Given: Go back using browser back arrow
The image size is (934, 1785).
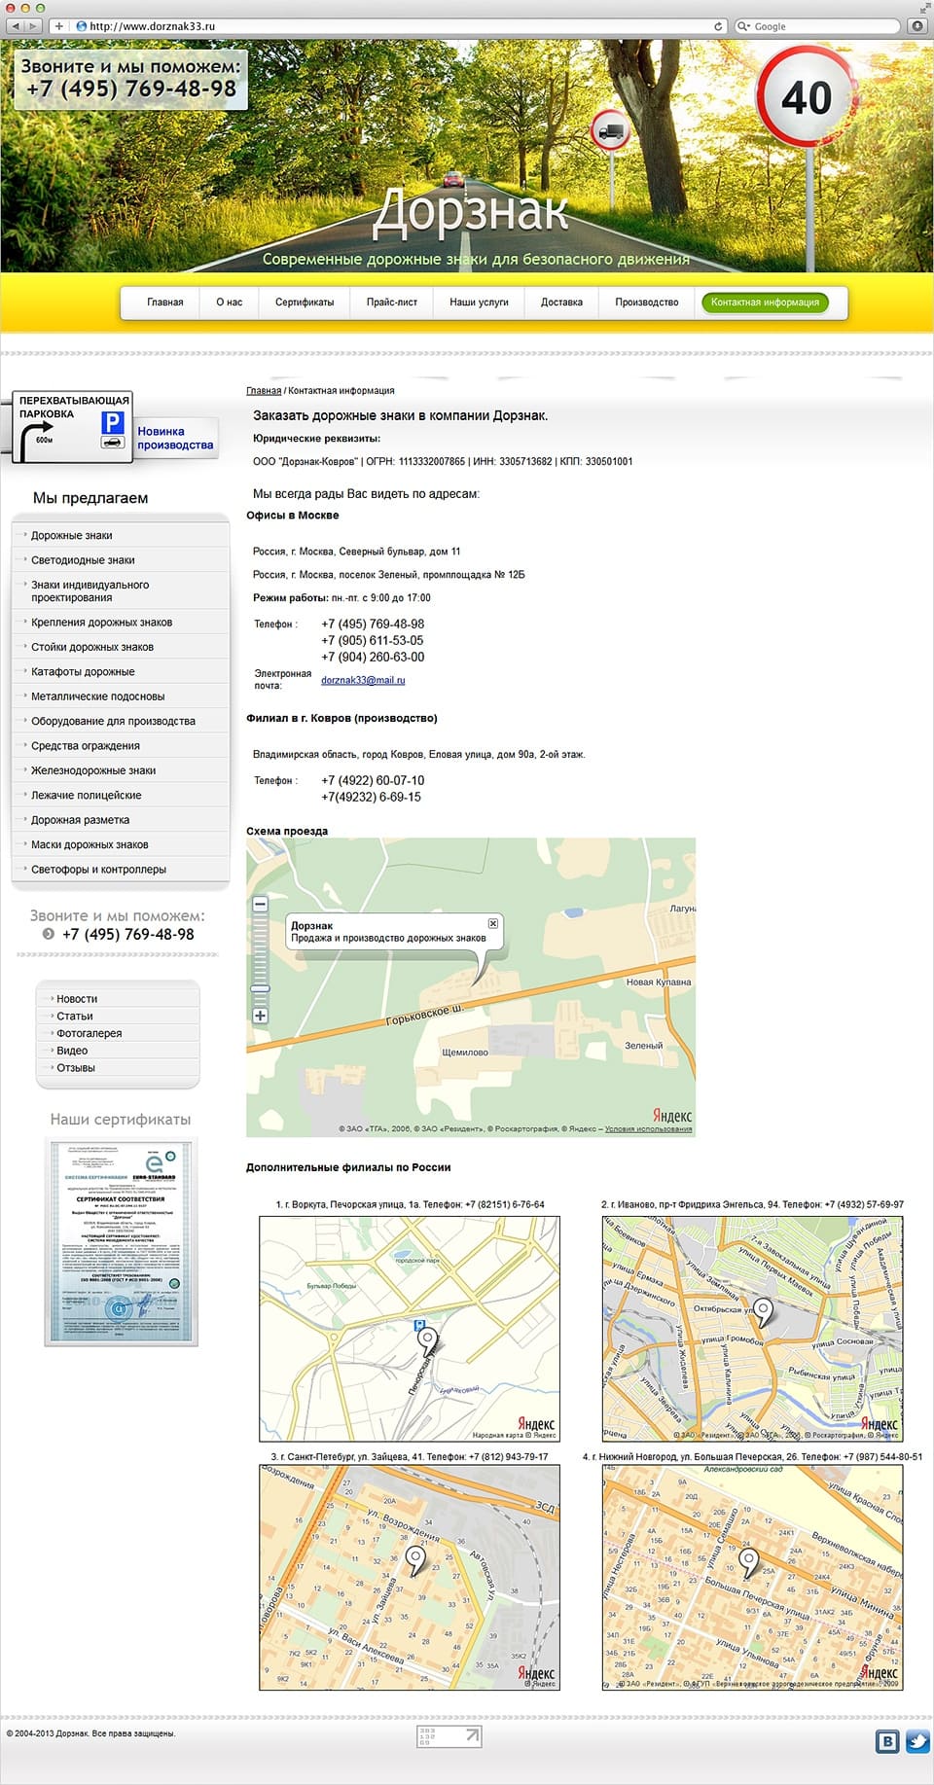Looking at the screenshot, I should [x=16, y=26].
